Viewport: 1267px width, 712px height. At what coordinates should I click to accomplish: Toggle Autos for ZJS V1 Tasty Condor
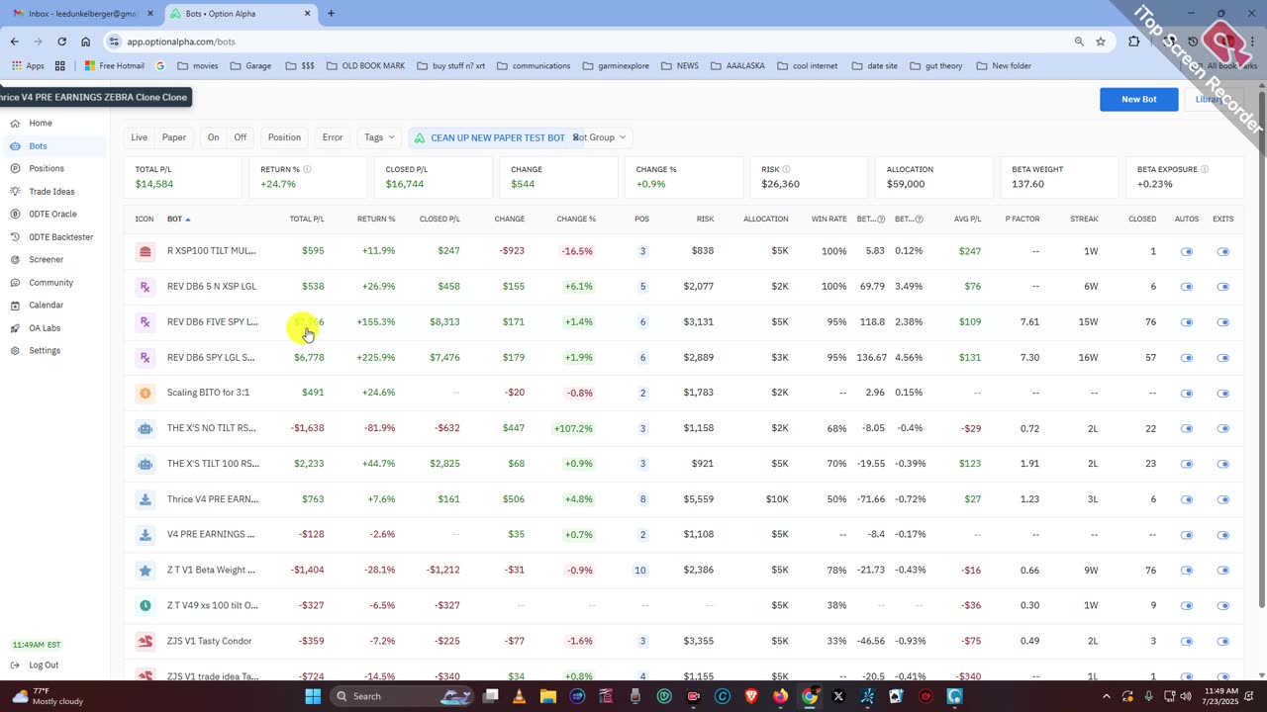point(1187,641)
